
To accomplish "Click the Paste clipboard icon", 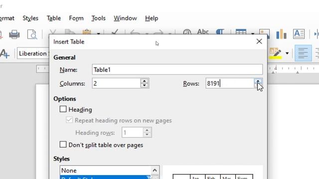I will point(87,32).
